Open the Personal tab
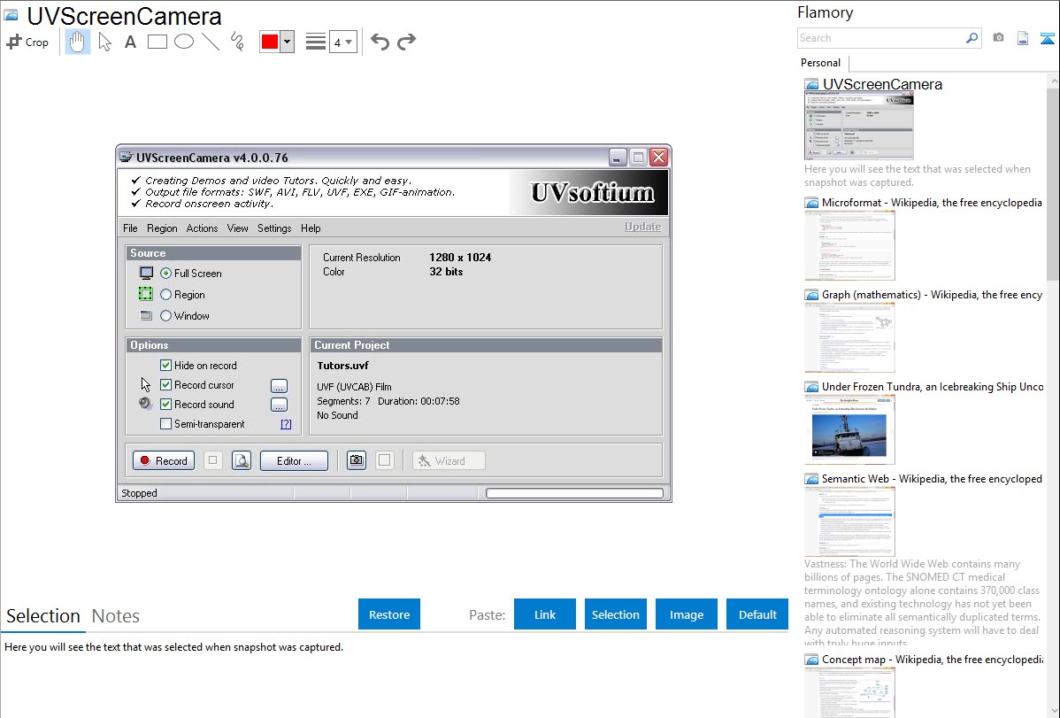This screenshot has width=1060, height=718. 820,63
